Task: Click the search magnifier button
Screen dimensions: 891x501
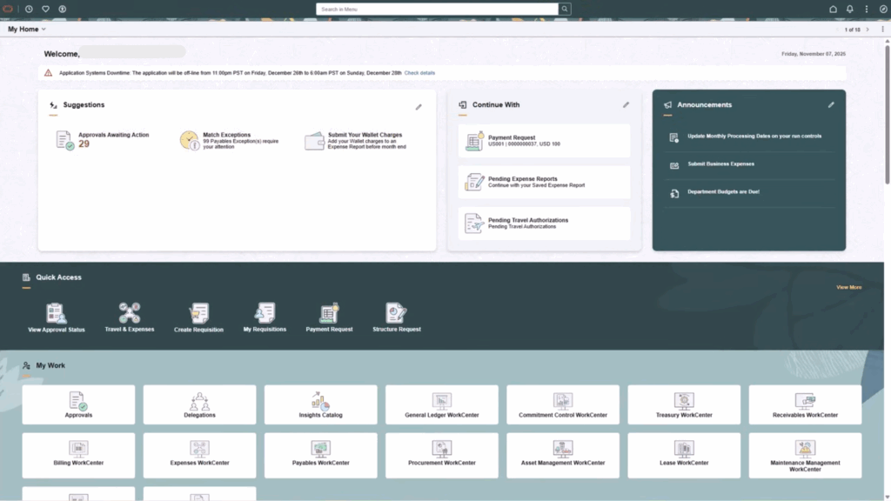Action: click(565, 9)
